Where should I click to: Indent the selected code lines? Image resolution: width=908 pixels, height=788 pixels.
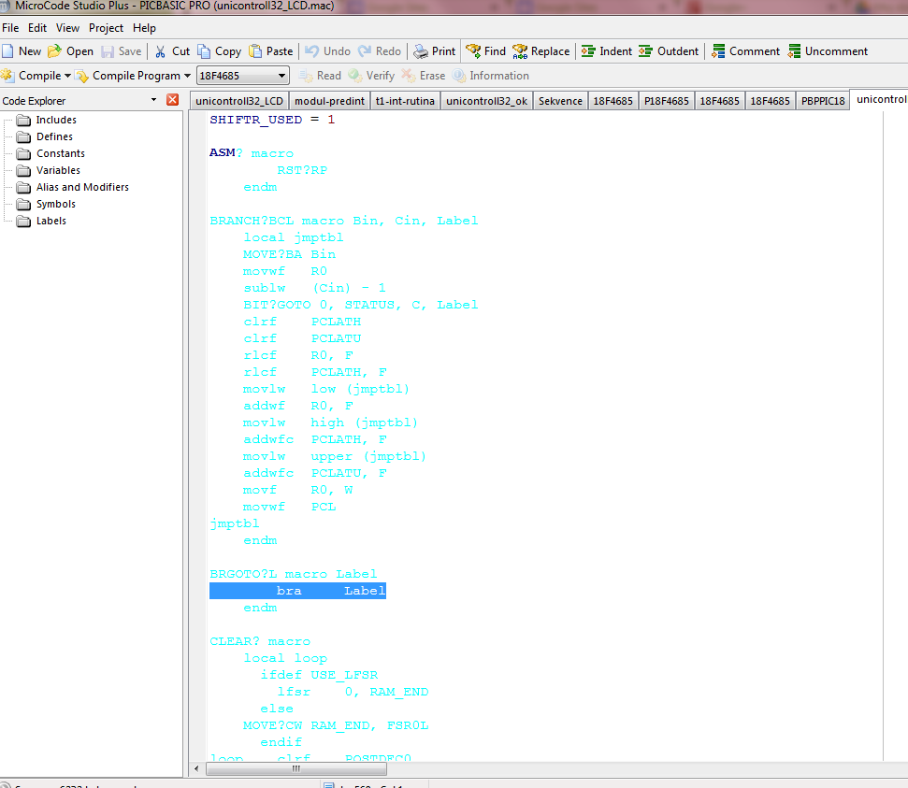click(588, 51)
